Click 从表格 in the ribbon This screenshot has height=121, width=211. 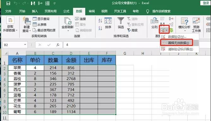39,25
